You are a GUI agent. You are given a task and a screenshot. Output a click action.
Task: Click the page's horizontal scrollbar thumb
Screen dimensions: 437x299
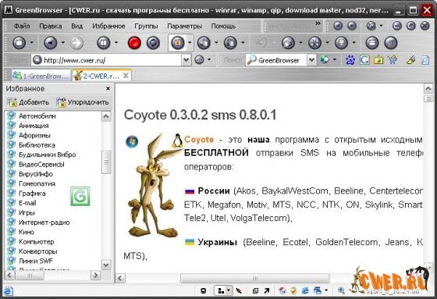[254, 278]
